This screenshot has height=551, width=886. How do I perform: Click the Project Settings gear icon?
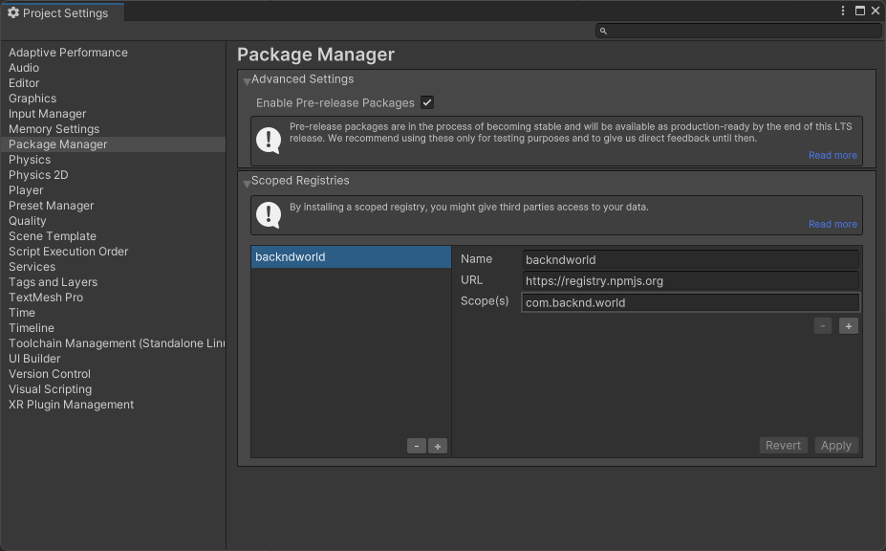13,12
